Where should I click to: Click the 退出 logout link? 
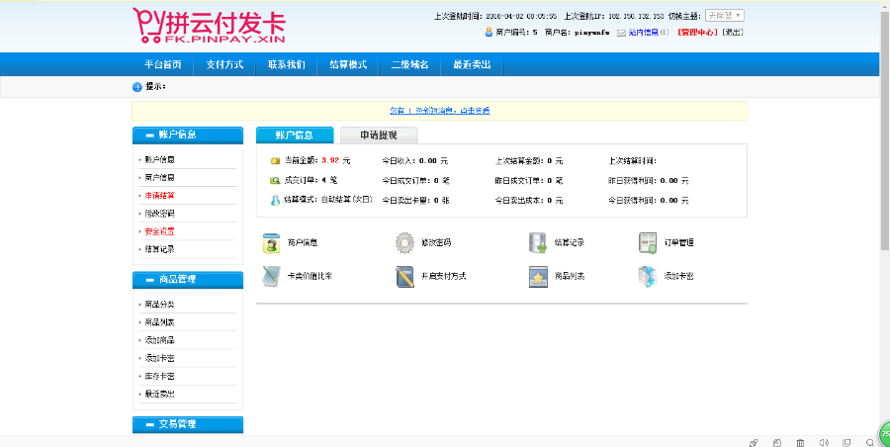(x=732, y=33)
